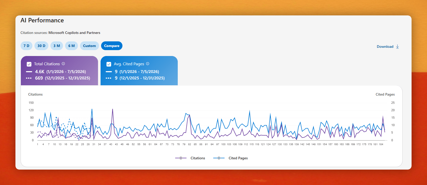This screenshot has height=185, width=427.
Task: Click the citations peak near day 40
Action: (x=112, y=109)
